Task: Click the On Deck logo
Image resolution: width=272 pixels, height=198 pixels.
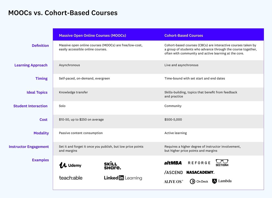Action: (199, 181)
